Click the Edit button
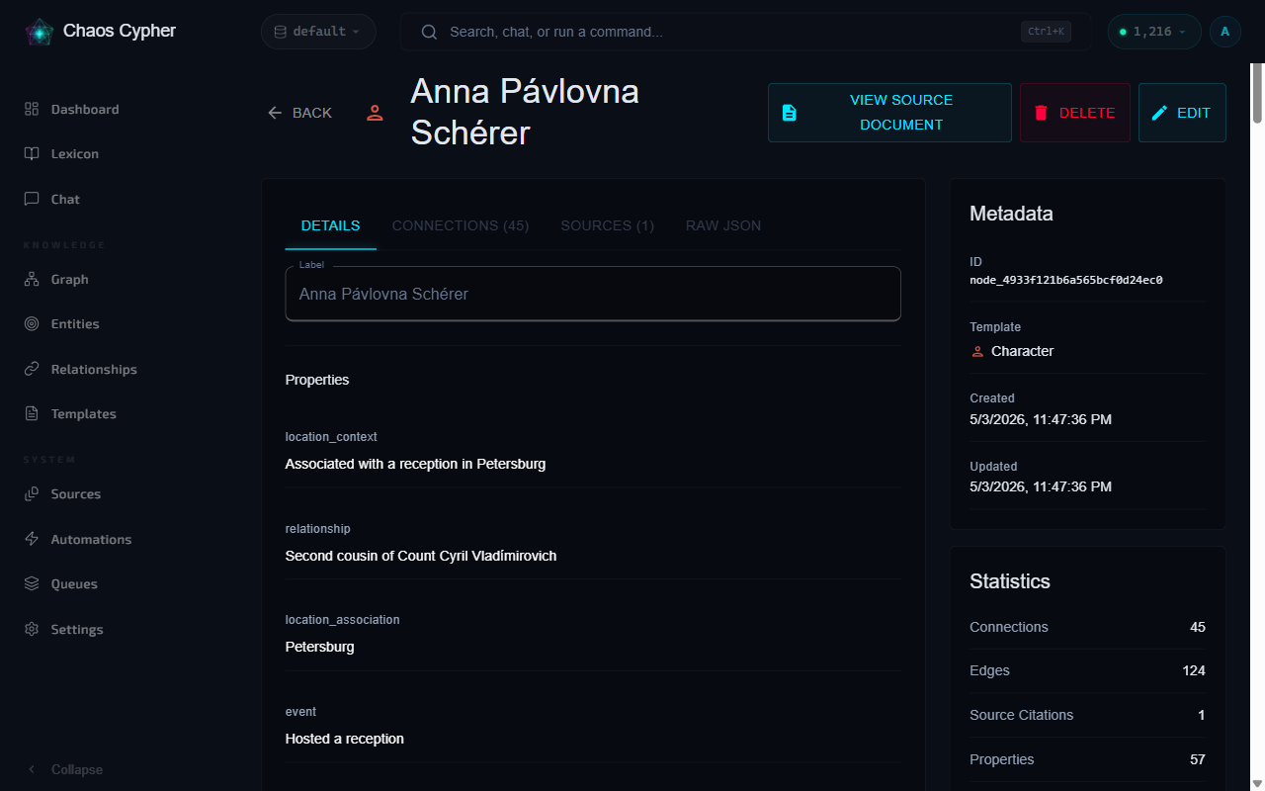 1182,113
